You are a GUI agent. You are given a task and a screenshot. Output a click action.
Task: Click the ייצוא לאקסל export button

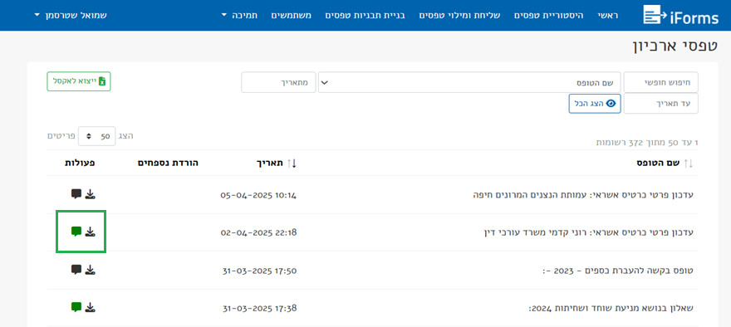pos(79,81)
